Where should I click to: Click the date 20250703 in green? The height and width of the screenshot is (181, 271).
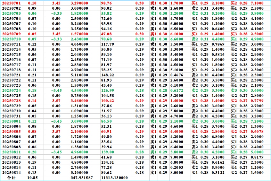tap(12, 13)
